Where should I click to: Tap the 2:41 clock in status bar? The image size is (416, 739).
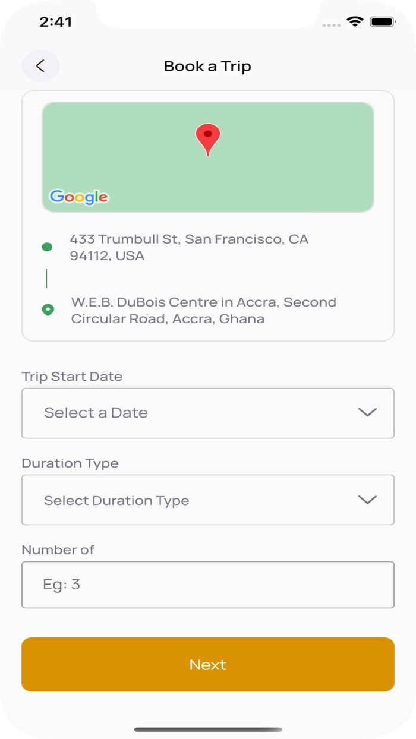pyautogui.click(x=55, y=22)
